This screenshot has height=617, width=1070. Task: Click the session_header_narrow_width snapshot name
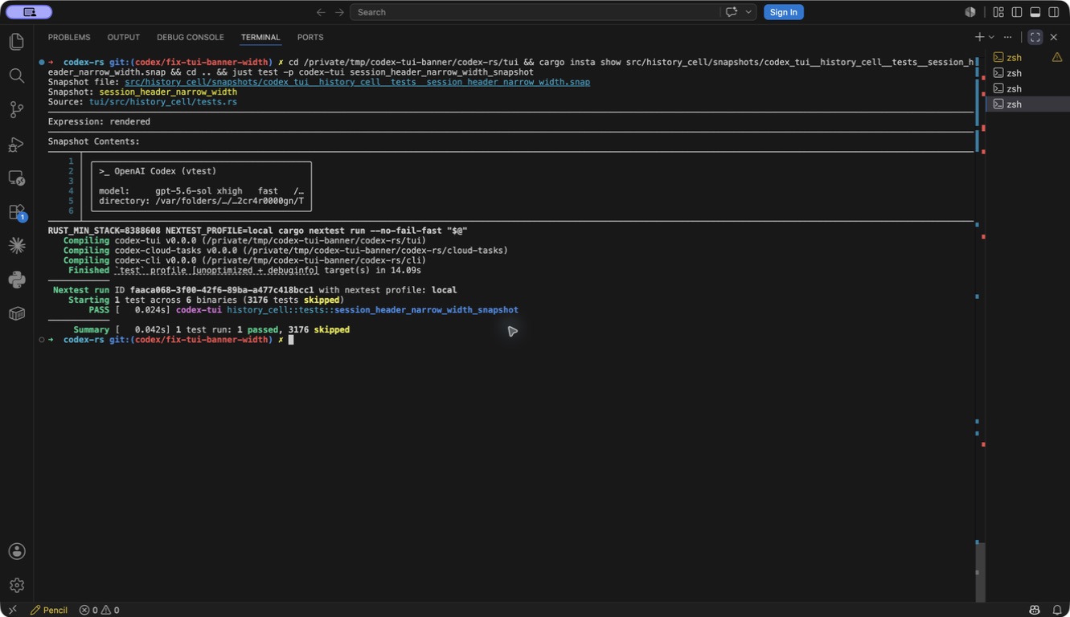coord(168,92)
